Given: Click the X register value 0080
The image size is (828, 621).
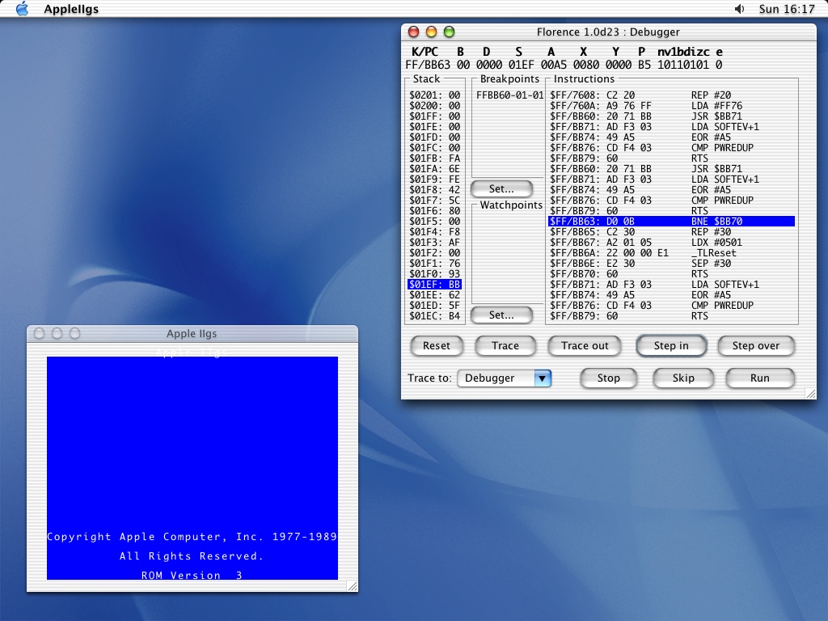Looking at the screenshot, I should pos(586,65).
